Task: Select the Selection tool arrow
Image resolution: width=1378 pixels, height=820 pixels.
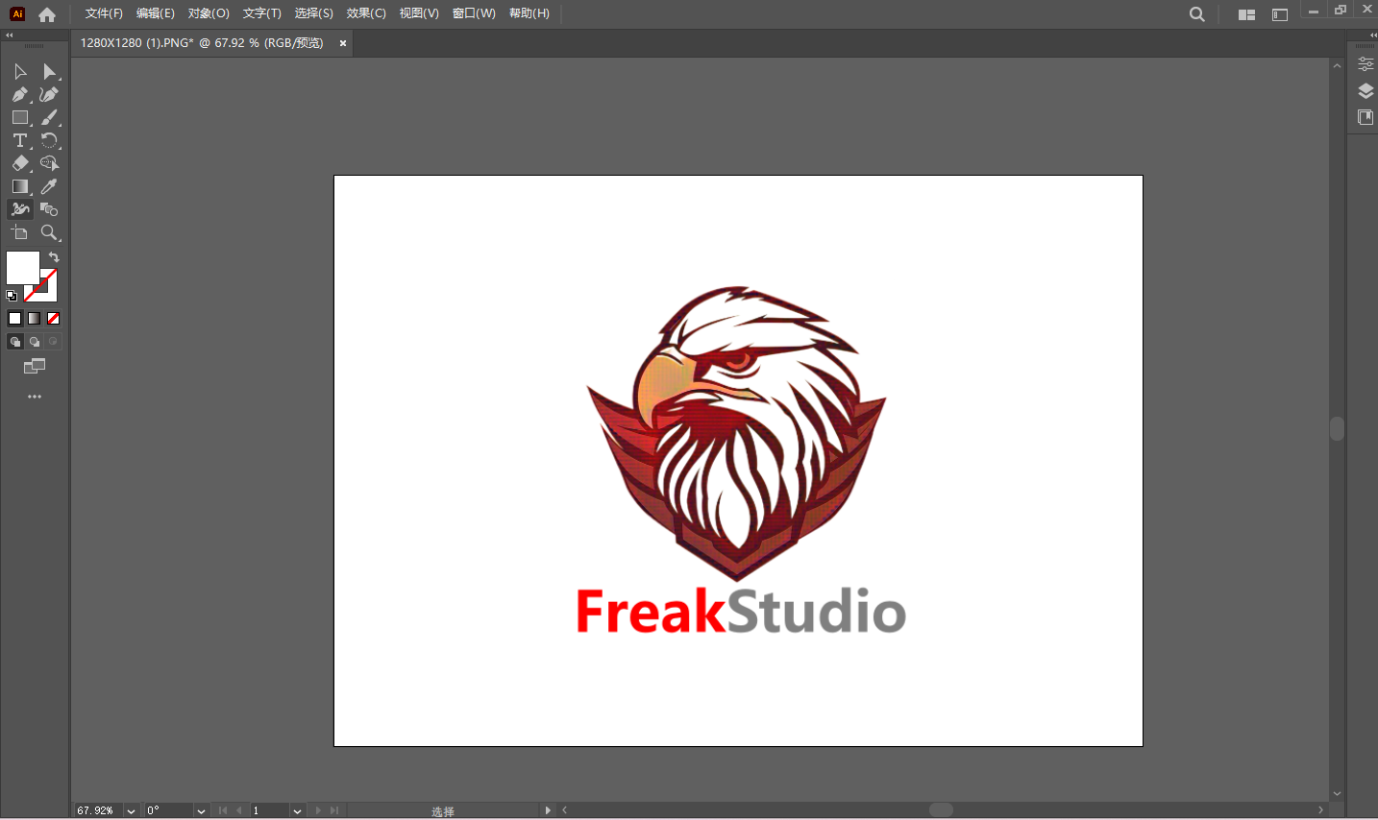Action: click(x=20, y=72)
